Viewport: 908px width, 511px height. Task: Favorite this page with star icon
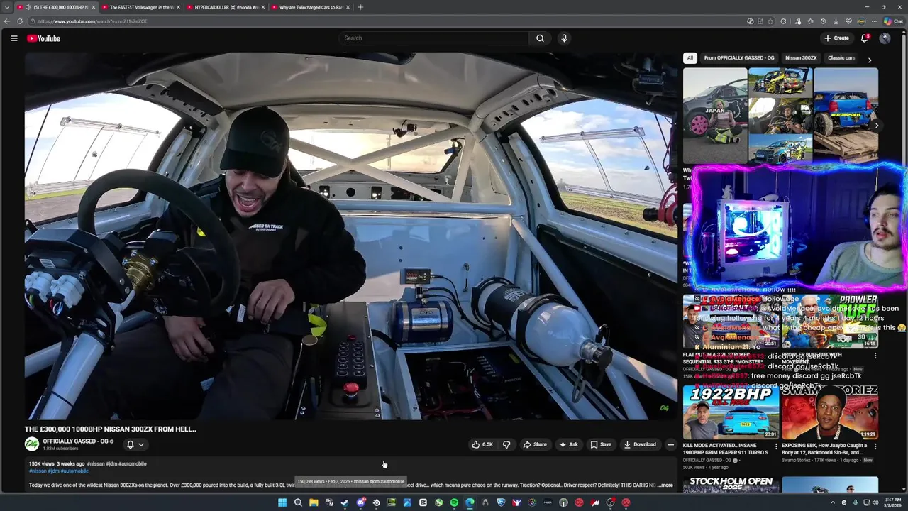point(770,21)
